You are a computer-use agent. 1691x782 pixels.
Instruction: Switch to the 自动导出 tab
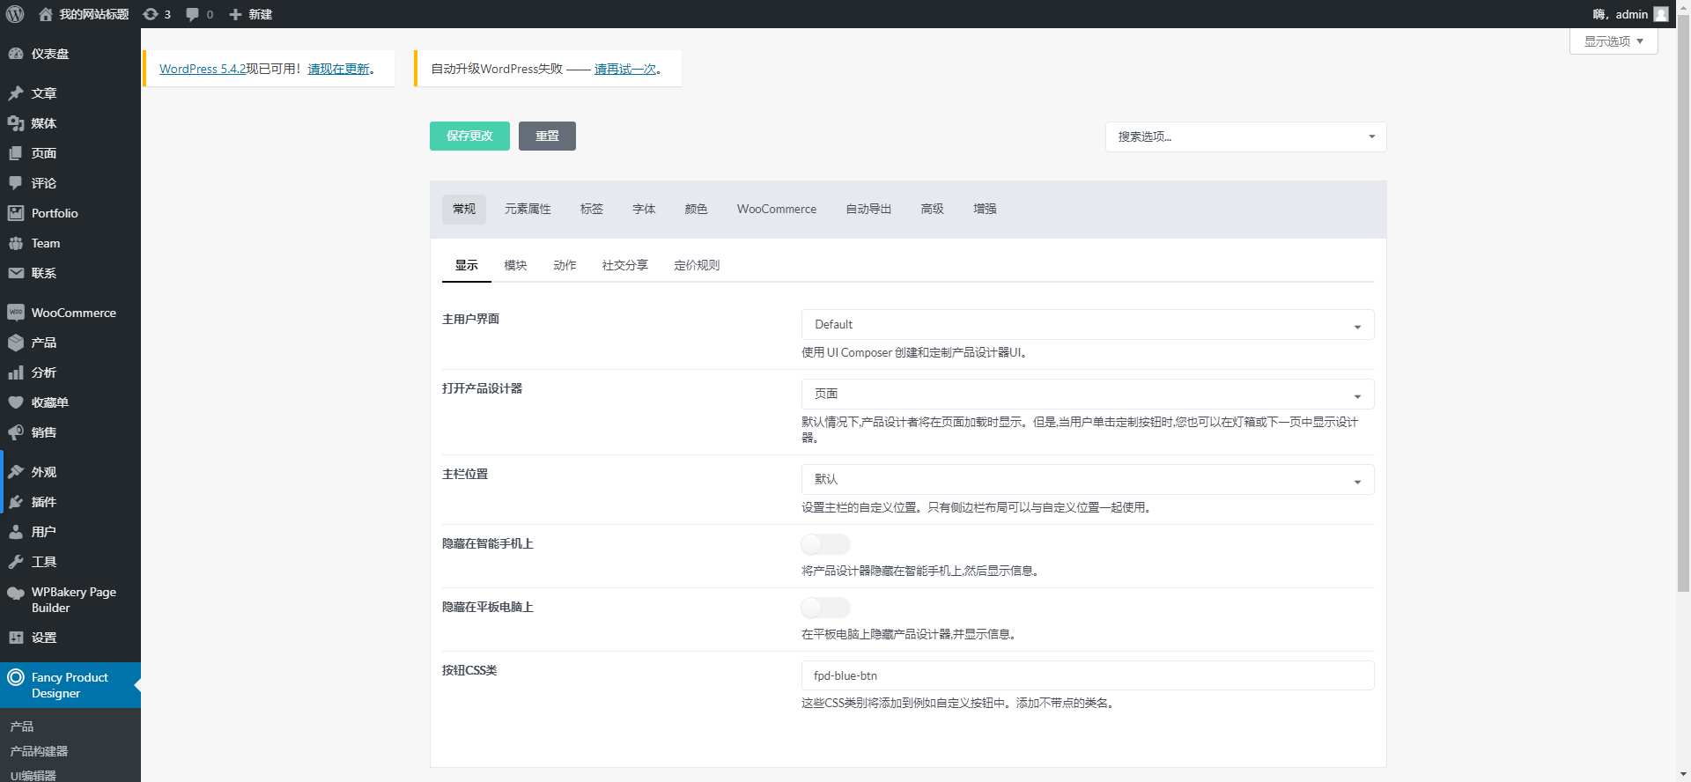click(x=868, y=210)
